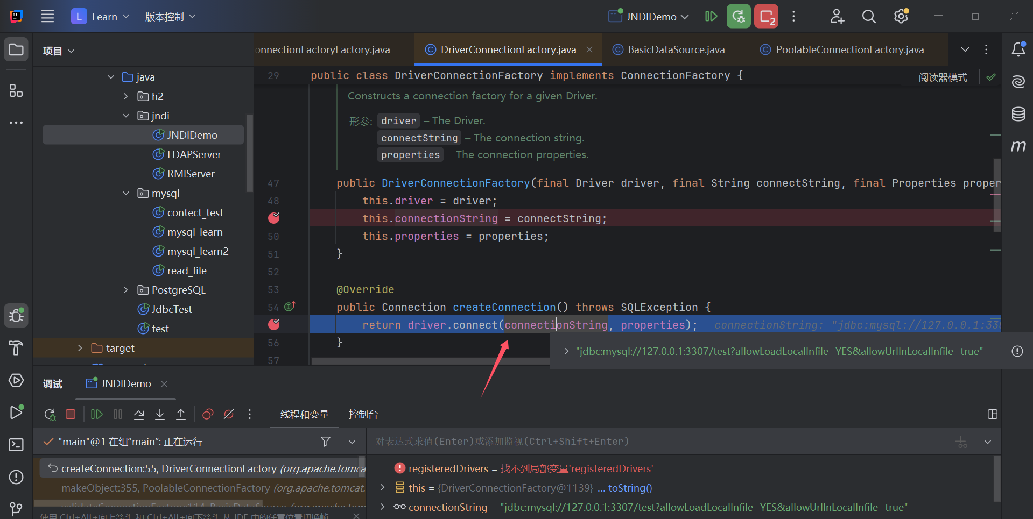Click Step Over in debug toolbar
Screen dimensions: 1033x519
click(x=139, y=414)
